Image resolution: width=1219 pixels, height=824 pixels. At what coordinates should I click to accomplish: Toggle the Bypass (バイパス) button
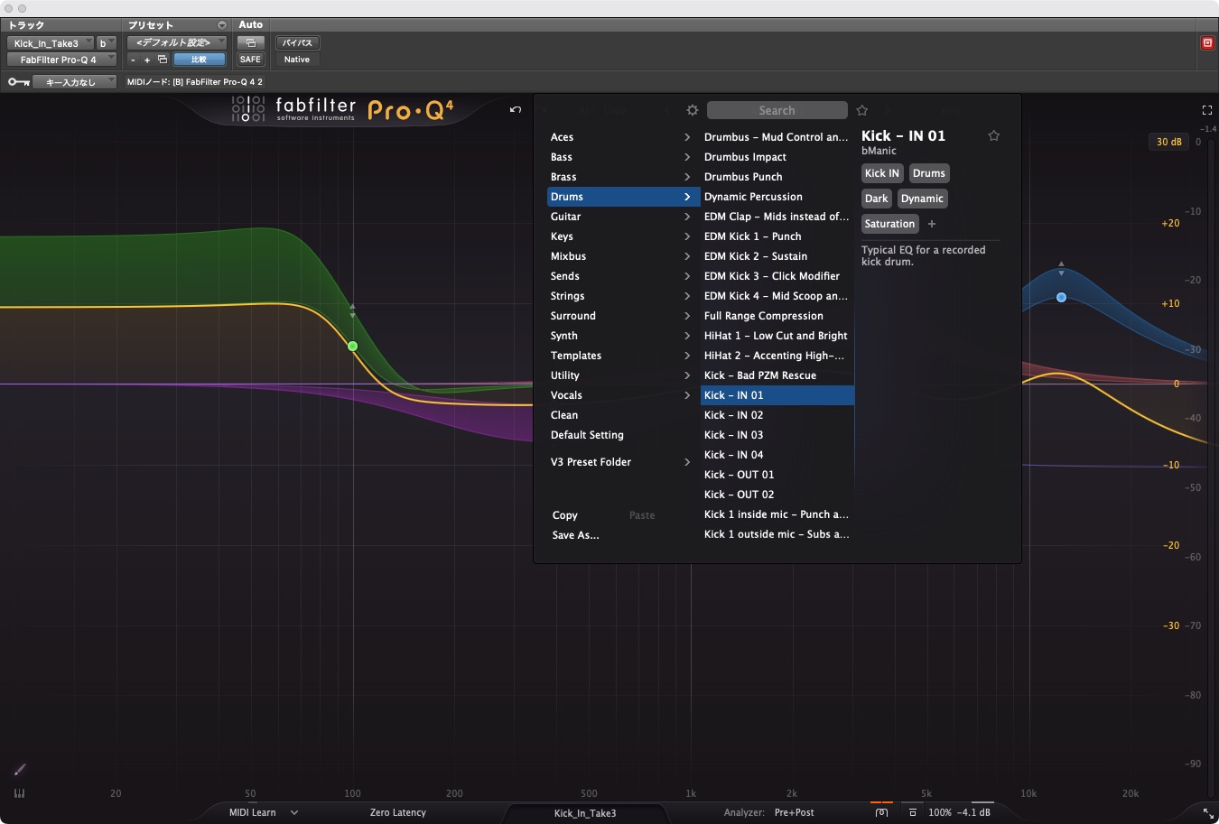pos(297,42)
